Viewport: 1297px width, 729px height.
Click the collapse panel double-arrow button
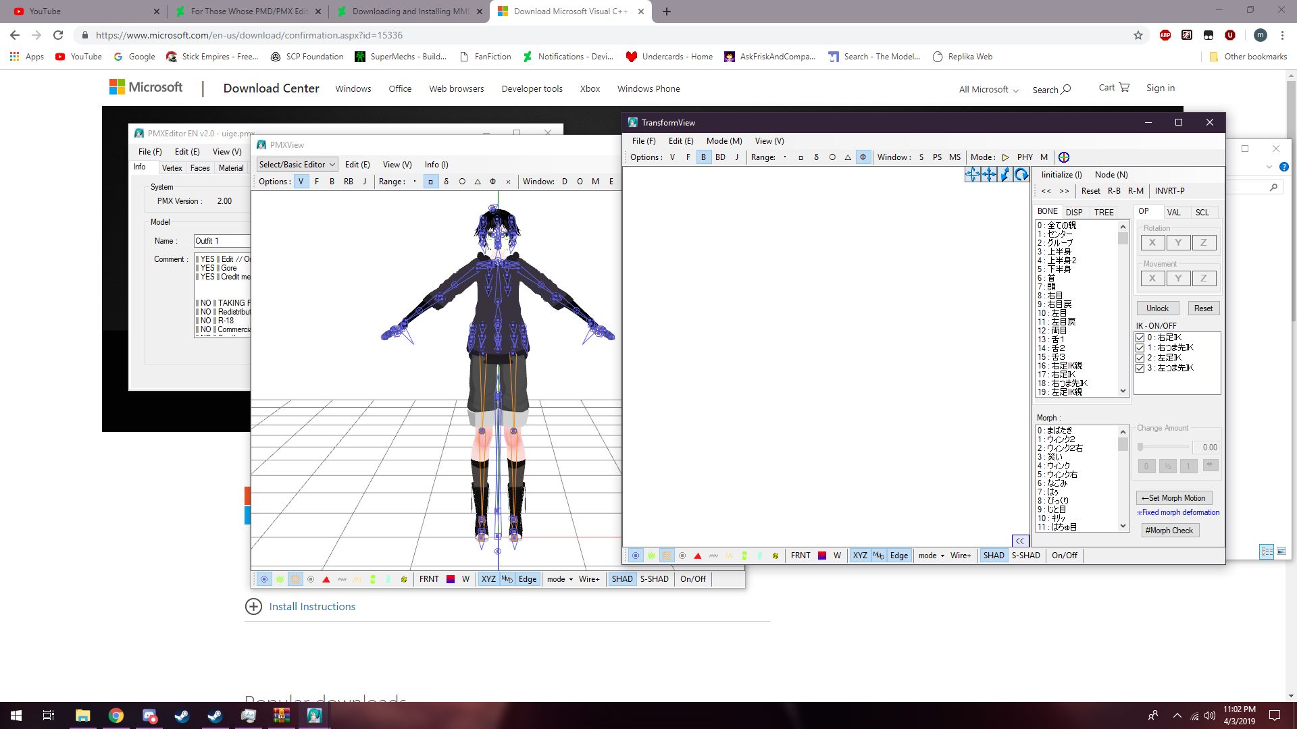click(1020, 541)
